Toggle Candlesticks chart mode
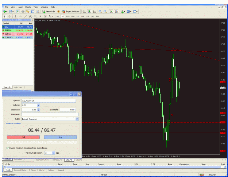 pyautogui.click(x=89, y=11)
